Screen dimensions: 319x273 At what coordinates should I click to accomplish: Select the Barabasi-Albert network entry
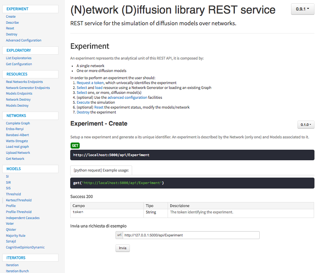[x=17, y=135]
